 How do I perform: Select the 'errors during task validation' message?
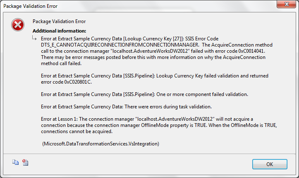click(x=168, y=107)
